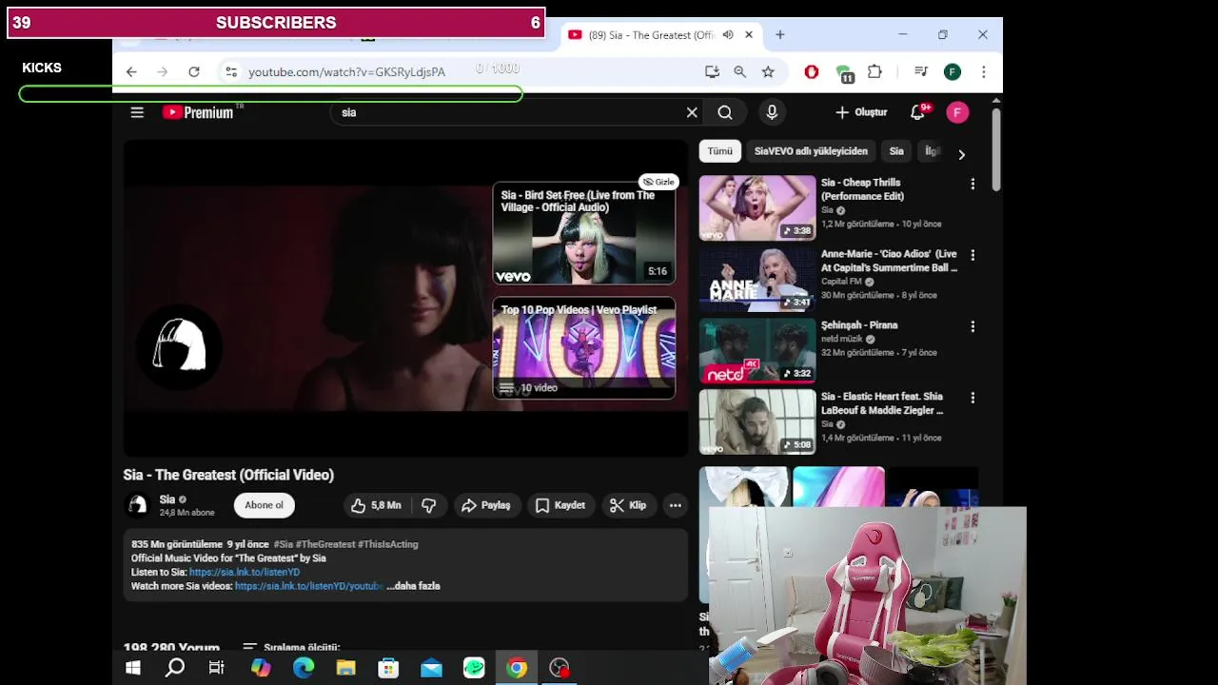The image size is (1218, 685).
Task: Open the Windows Start menu
Action: 133,668
